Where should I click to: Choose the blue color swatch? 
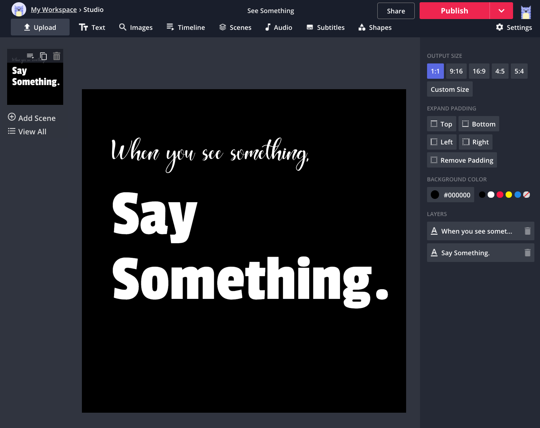518,194
